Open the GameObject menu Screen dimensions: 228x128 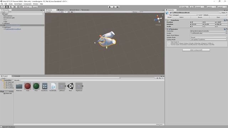[18, 4]
